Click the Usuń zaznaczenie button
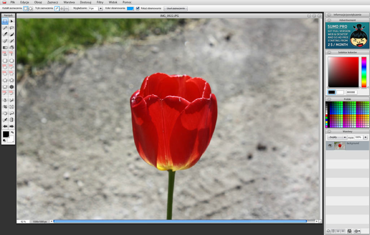The height and width of the screenshot is (235, 370). 176,8
